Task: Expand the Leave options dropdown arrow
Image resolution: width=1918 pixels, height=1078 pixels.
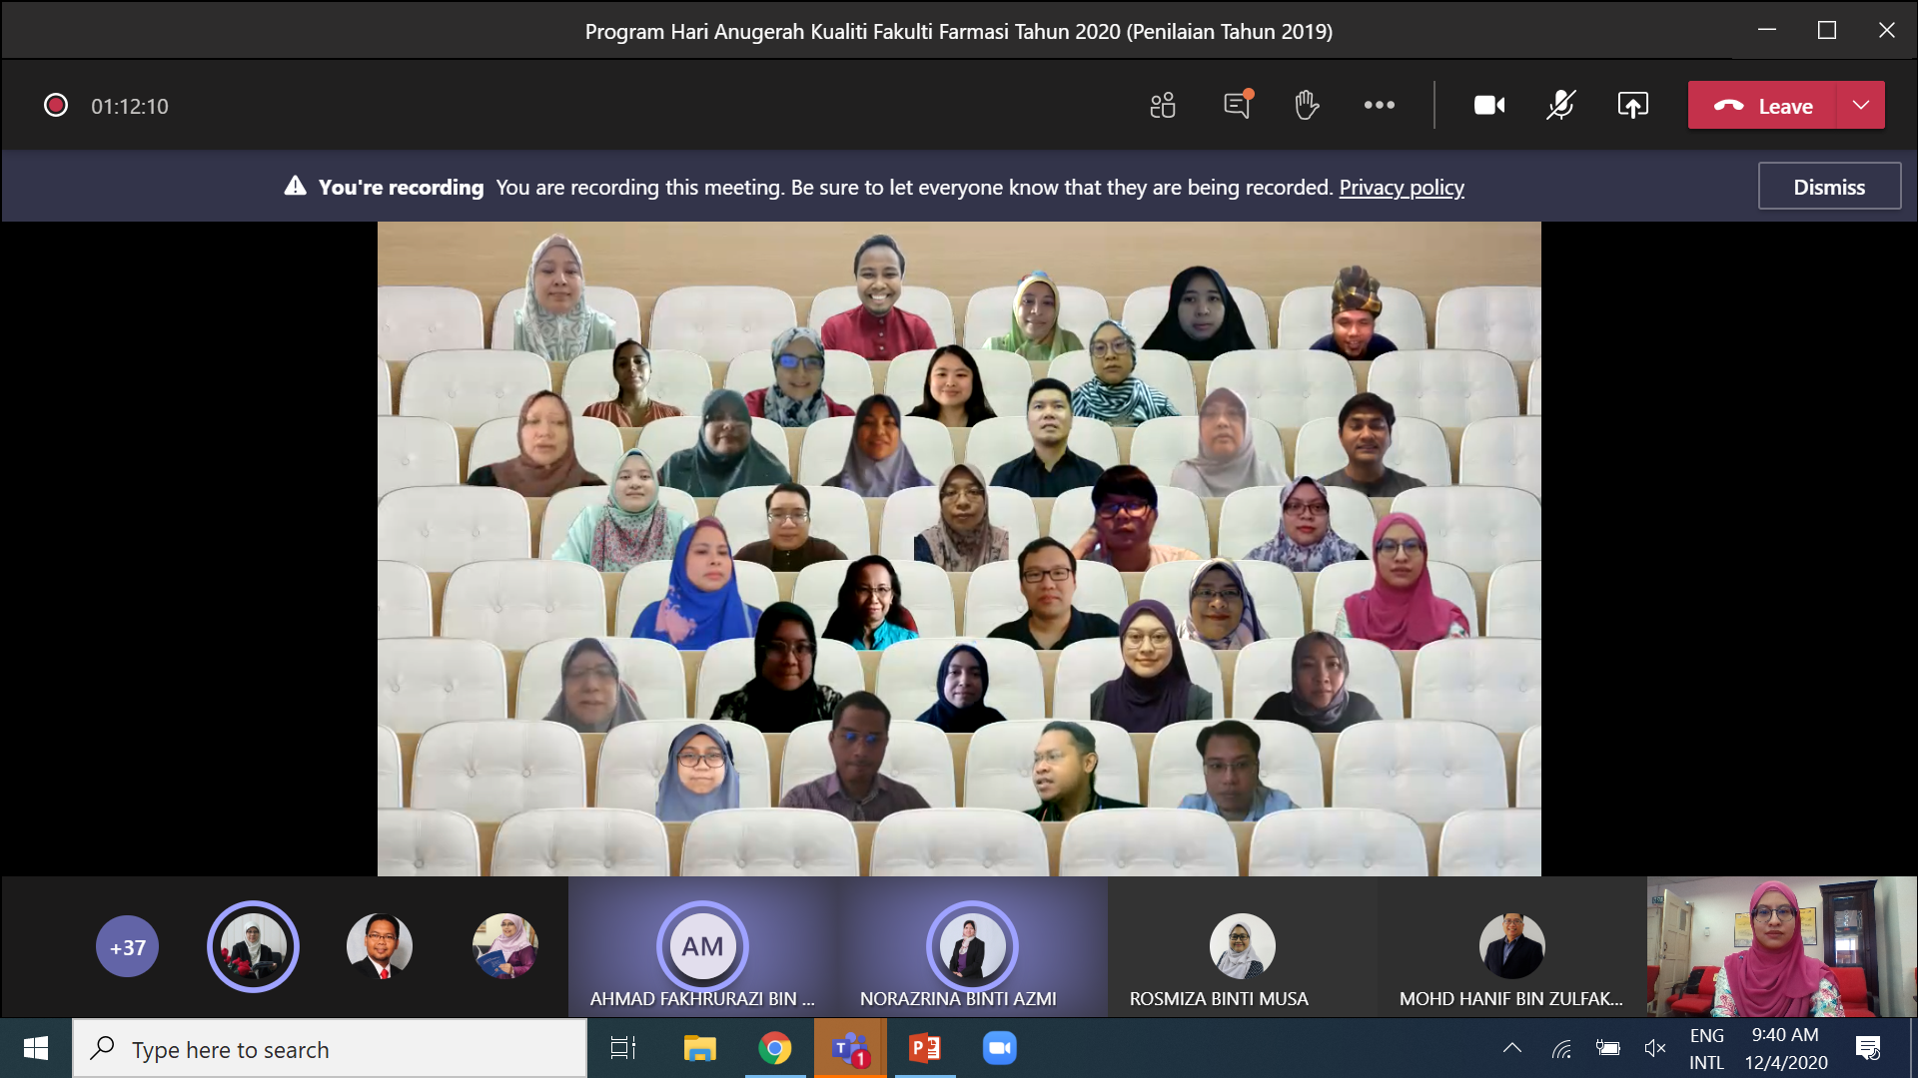Action: click(x=1861, y=106)
